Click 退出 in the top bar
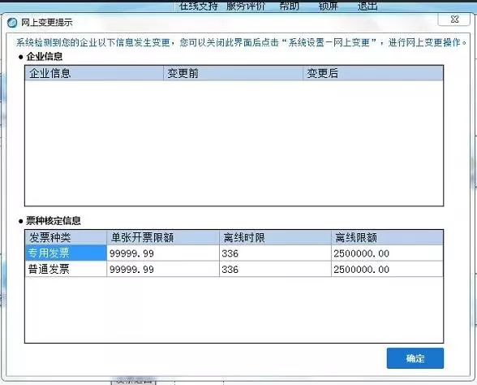 click(x=367, y=6)
